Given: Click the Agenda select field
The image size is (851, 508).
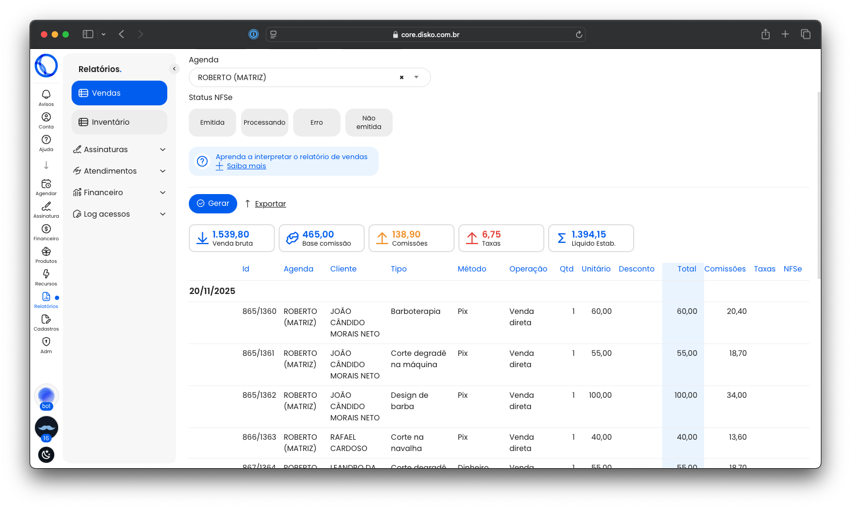Looking at the screenshot, I should point(309,77).
